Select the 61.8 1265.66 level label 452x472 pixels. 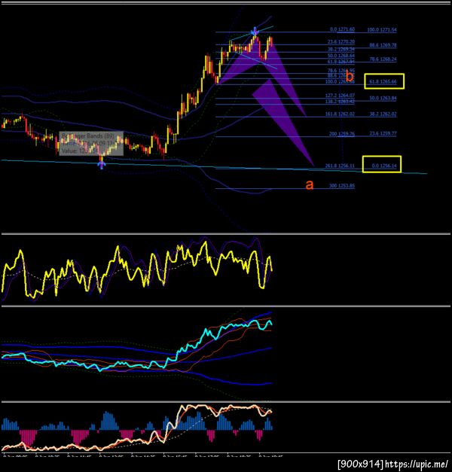[383, 81]
